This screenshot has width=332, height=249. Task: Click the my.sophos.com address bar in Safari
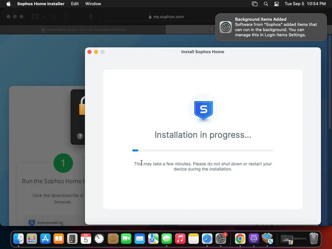pyautogui.click(x=166, y=17)
